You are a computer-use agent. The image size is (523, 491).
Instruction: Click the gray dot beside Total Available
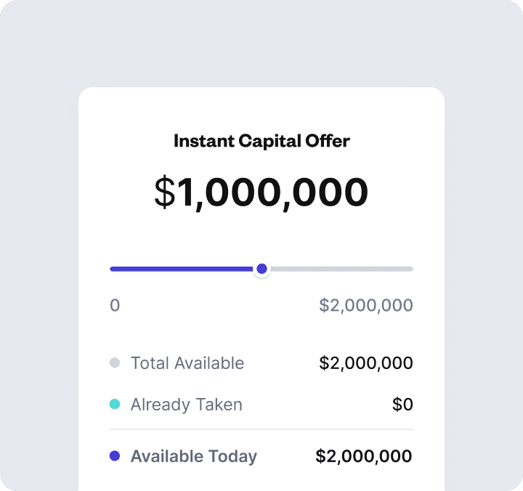coord(115,363)
